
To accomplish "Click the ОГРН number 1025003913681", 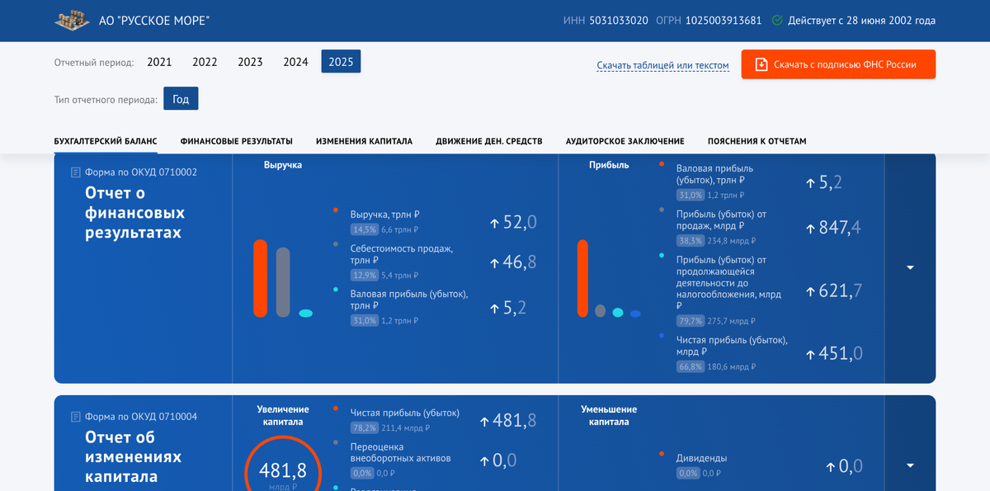I will pos(723,20).
